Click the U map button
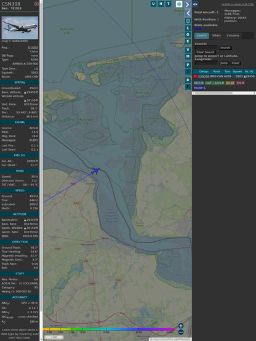This screenshot has height=341, width=256. pyautogui.click(x=153, y=4)
